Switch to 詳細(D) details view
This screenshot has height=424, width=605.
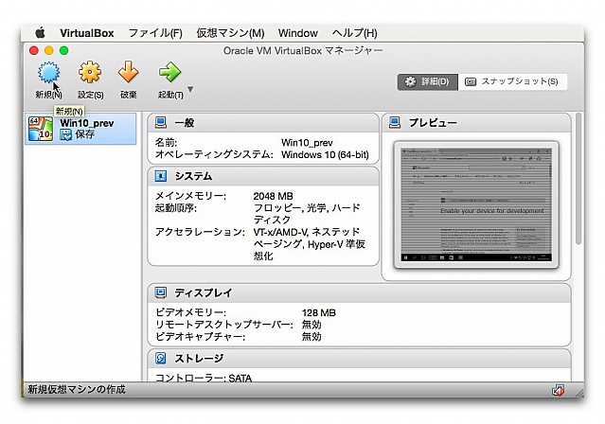[426, 81]
